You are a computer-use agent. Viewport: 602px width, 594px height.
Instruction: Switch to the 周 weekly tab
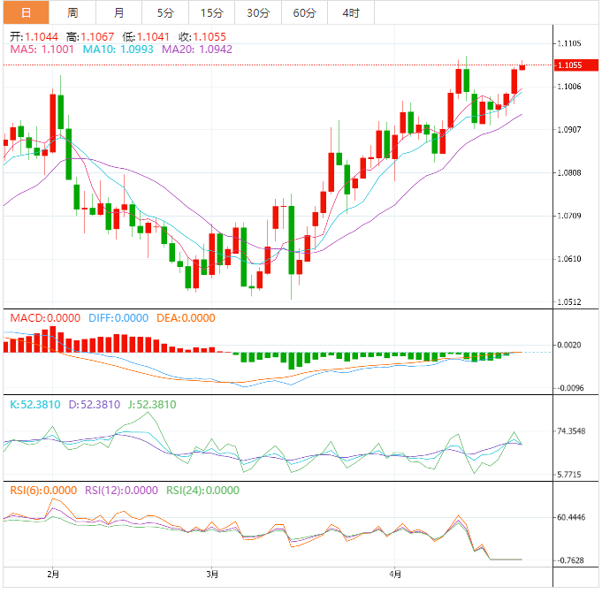tap(72, 12)
